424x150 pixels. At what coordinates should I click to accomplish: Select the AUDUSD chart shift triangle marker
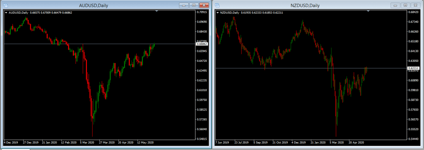[157, 11]
